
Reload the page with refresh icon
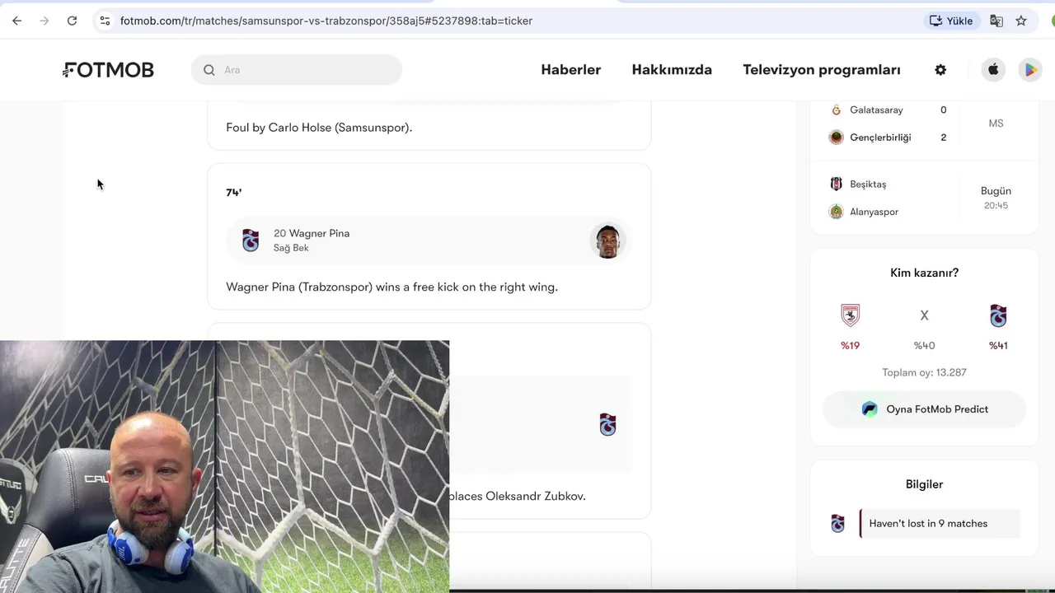pos(72,21)
